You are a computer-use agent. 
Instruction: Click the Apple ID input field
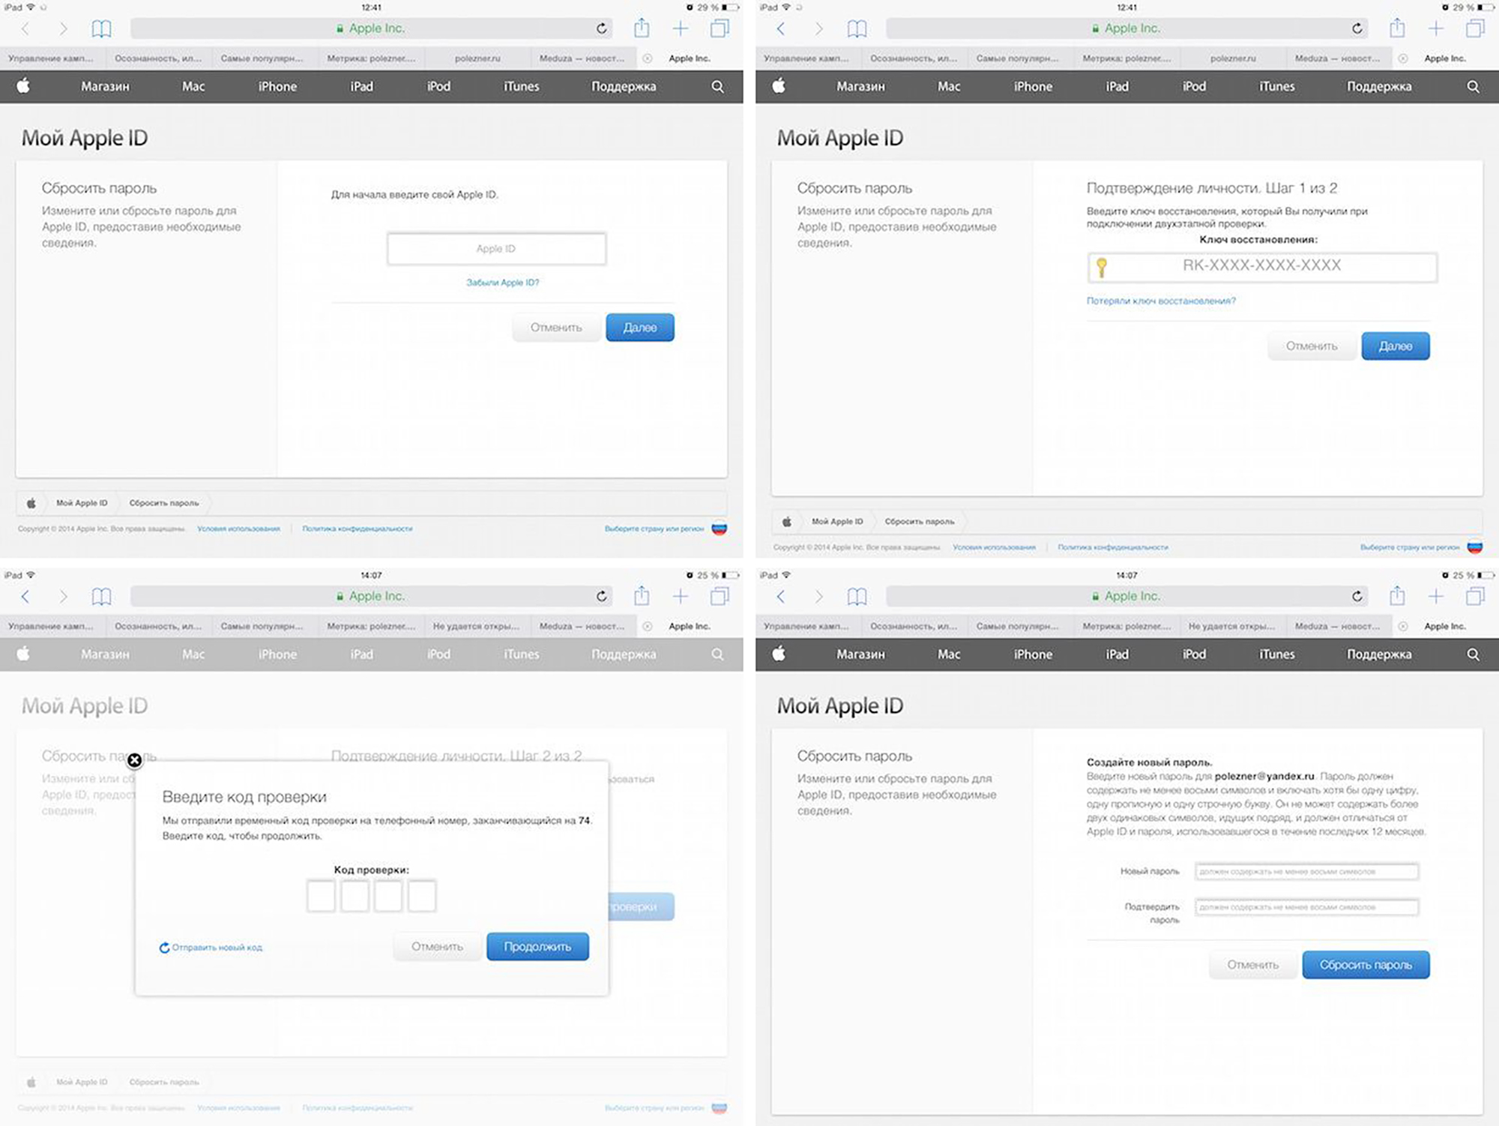(499, 248)
